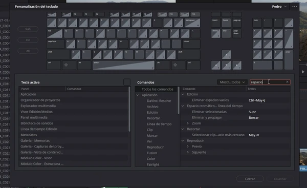Select Organizador de proyectos panel row

click(x=74, y=100)
